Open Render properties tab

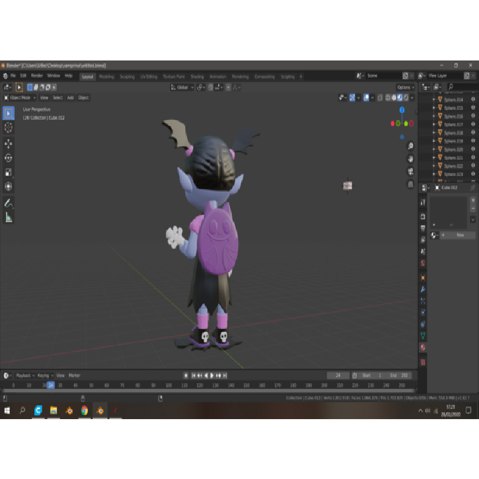(x=423, y=217)
